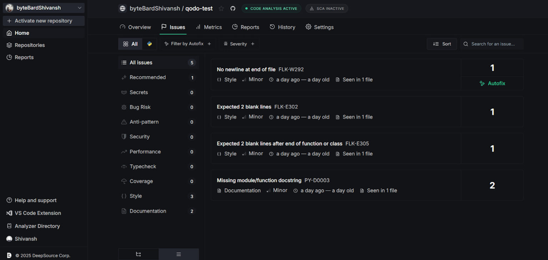Click the GitHub icon next to qodo-test
This screenshot has height=260, width=548.
pyautogui.click(x=233, y=8)
